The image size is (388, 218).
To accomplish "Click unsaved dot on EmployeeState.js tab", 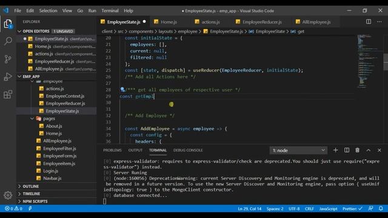I will (x=144, y=22).
